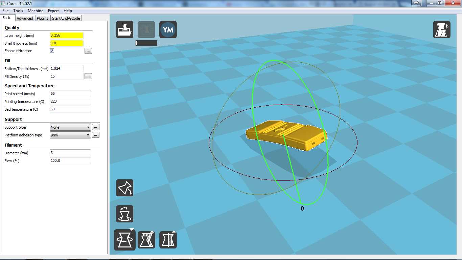The width and height of the screenshot is (462, 260).
Task: Click the YM YouMagine share icon
Action: [x=168, y=29]
